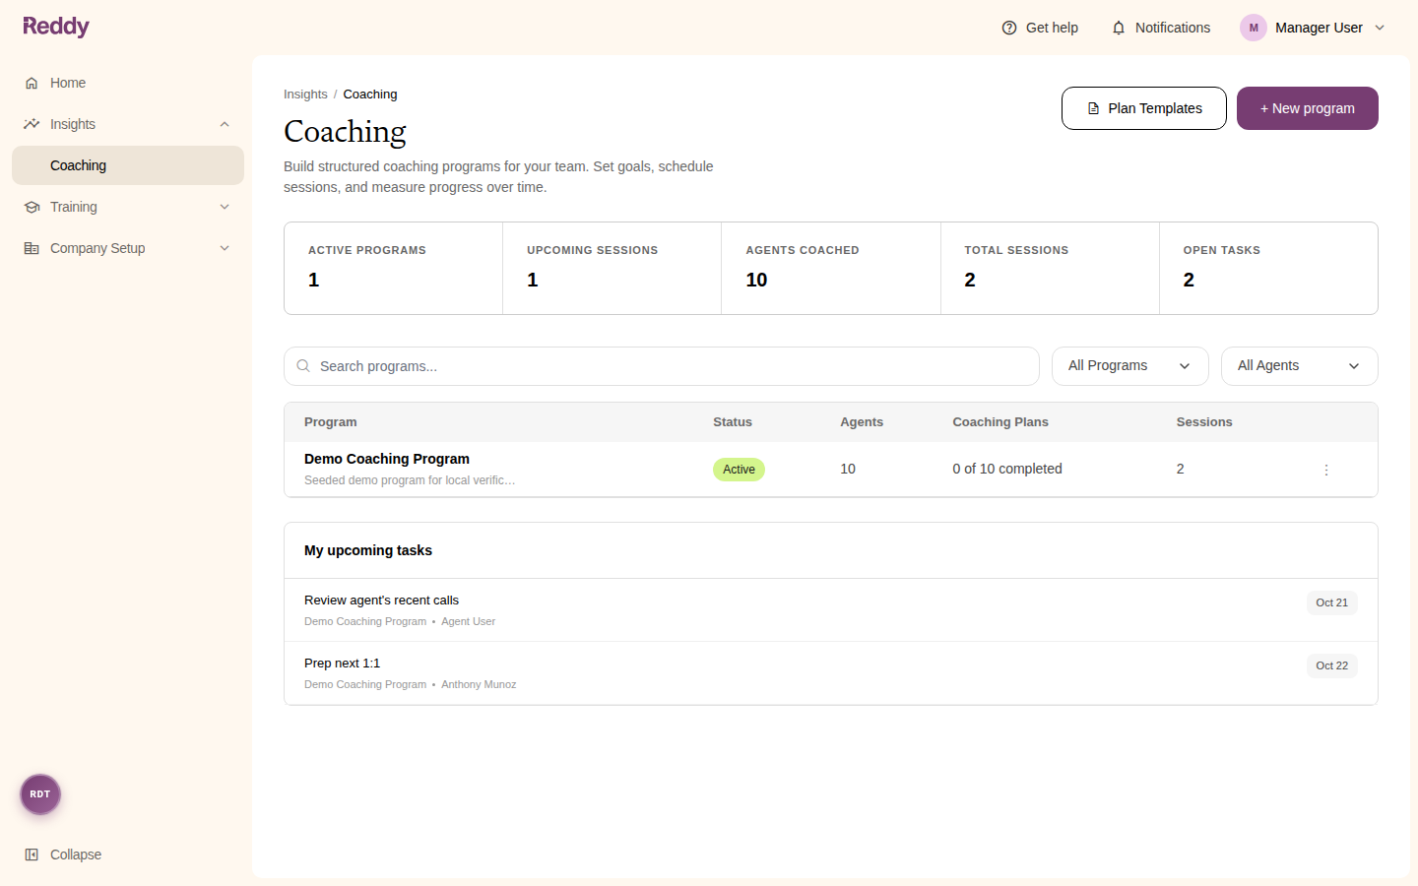The image size is (1418, 886).
Task: Open Demo Coaching Program name
Action: pyautogui.click(x=387, y=459)
